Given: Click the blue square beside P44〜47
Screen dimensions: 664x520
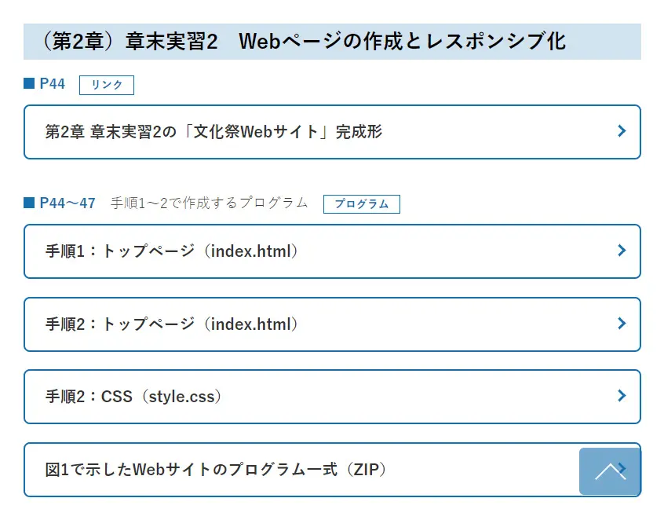Looking at the screenshot, I should pos(29,203).
